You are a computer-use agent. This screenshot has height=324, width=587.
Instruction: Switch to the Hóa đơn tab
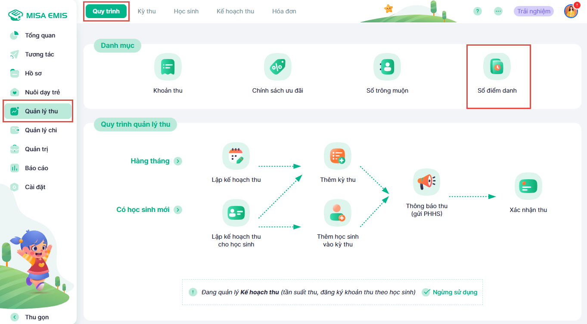[284, 11]
